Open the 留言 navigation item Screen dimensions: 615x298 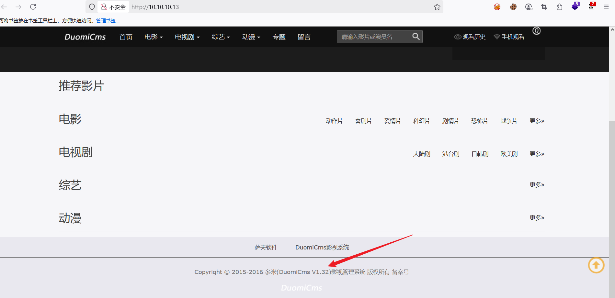pyautogui.click(x=304, y=37)
